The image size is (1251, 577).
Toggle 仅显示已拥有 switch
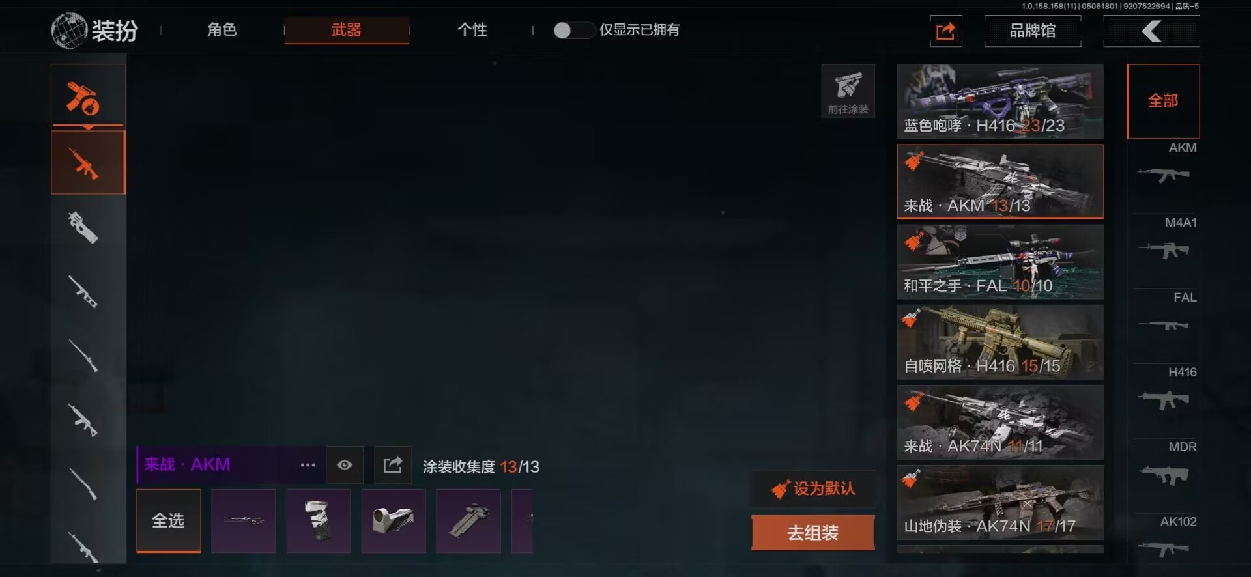coord(573,30)
